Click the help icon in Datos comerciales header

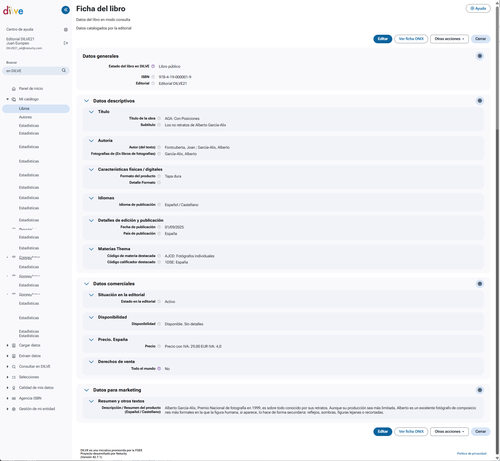[x=480, y=284]
